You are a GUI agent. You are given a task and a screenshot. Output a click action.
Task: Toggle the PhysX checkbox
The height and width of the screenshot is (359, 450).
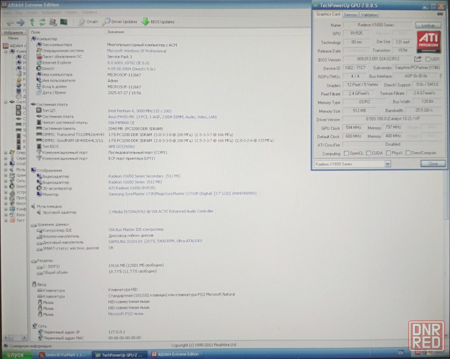coord(389,153)
